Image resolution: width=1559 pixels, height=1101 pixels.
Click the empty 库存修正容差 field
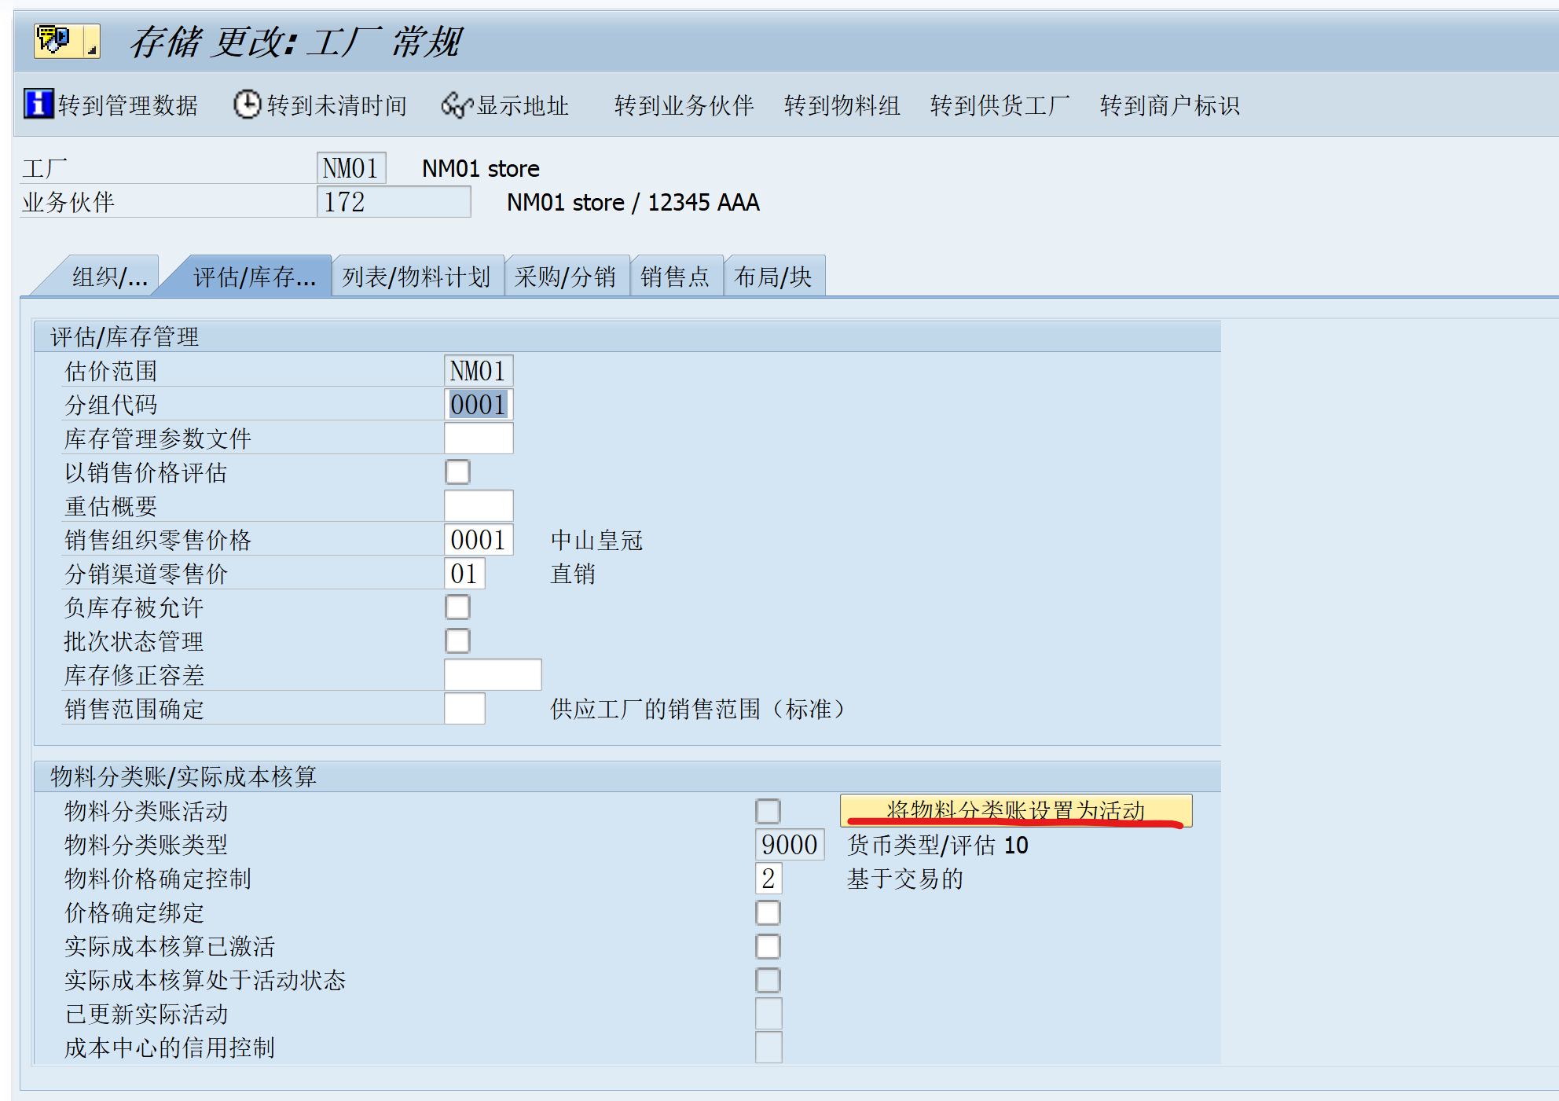pyautogui.click(x=493, y=675)
